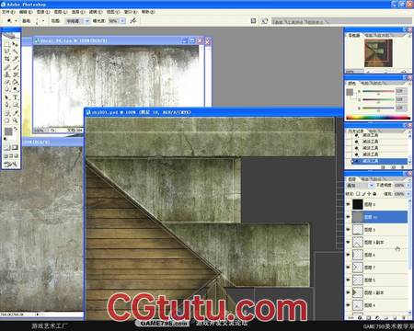Image resolution: width=414 pixels, height=331 pixels.
Task: Hide the black-thumbnail top layer via eye icon
Action: [348, 204]
